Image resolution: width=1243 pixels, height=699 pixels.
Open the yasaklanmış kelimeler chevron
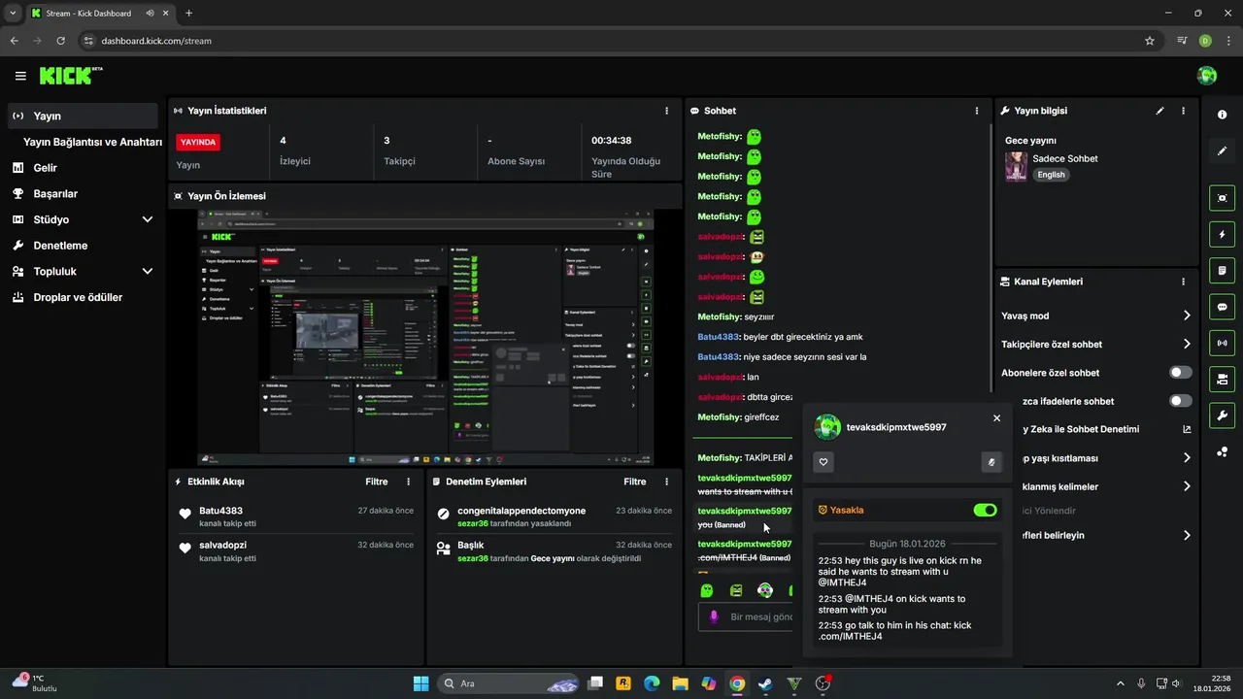tap(1187, 486)
